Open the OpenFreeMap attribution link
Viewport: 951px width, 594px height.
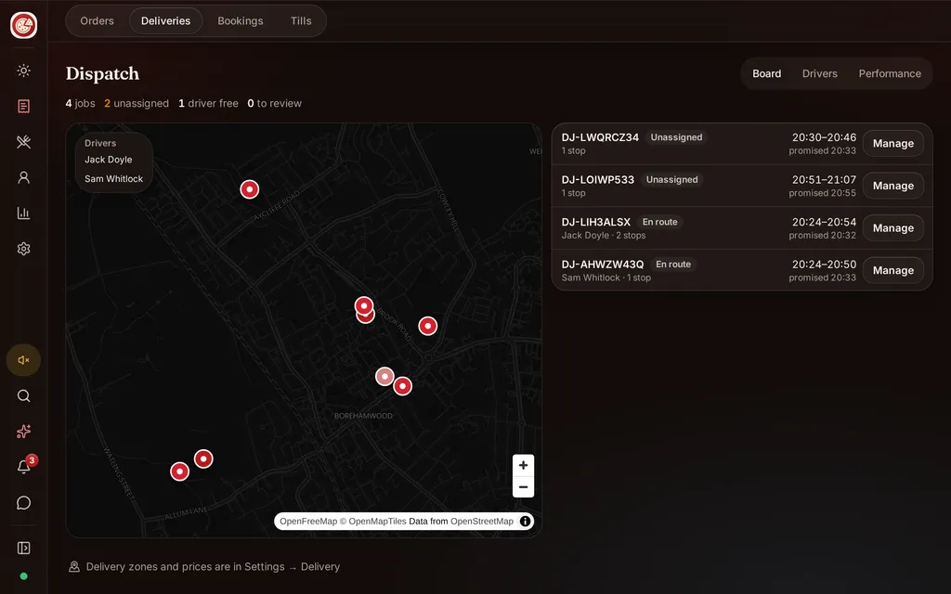tap(308, 522)
